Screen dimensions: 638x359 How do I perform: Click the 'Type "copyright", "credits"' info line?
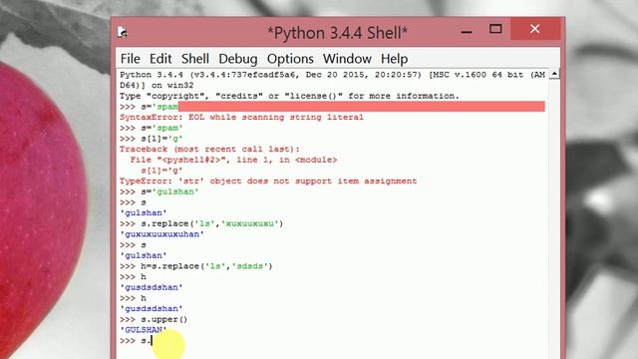289,96
